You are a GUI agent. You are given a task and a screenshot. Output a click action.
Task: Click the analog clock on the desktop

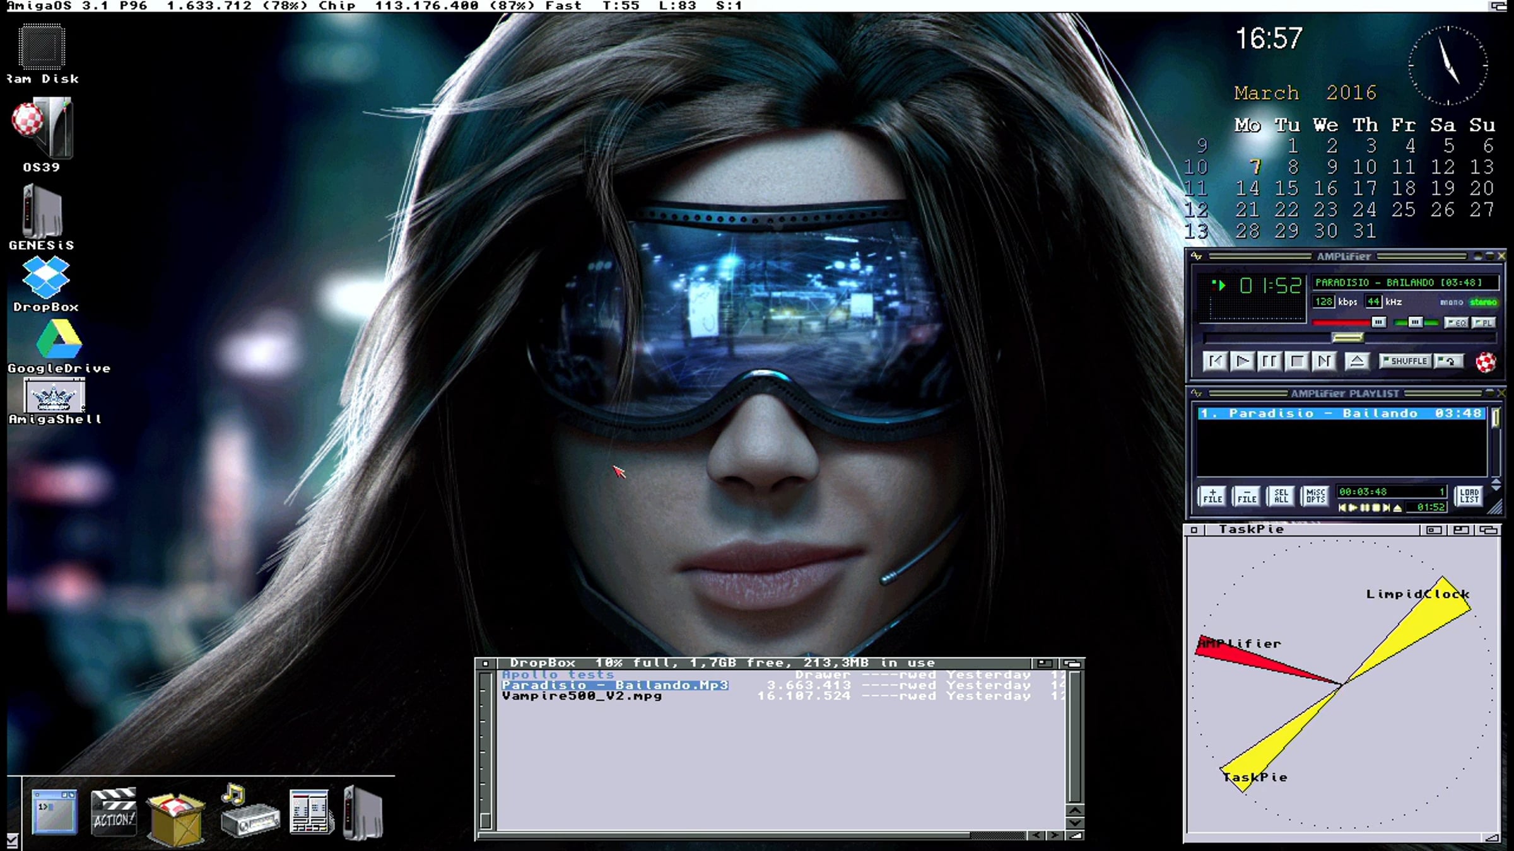pos(1448,65)
